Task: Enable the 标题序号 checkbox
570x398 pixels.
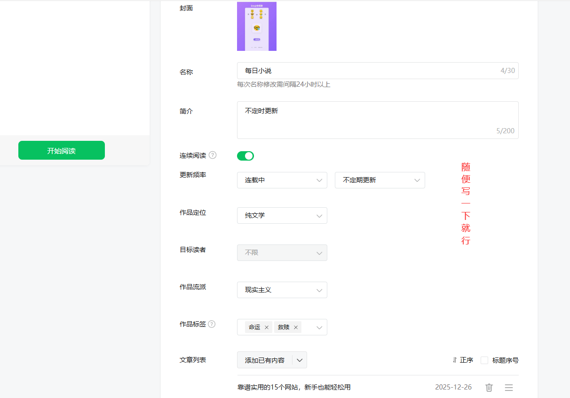Action: click(x=484, y=360)
